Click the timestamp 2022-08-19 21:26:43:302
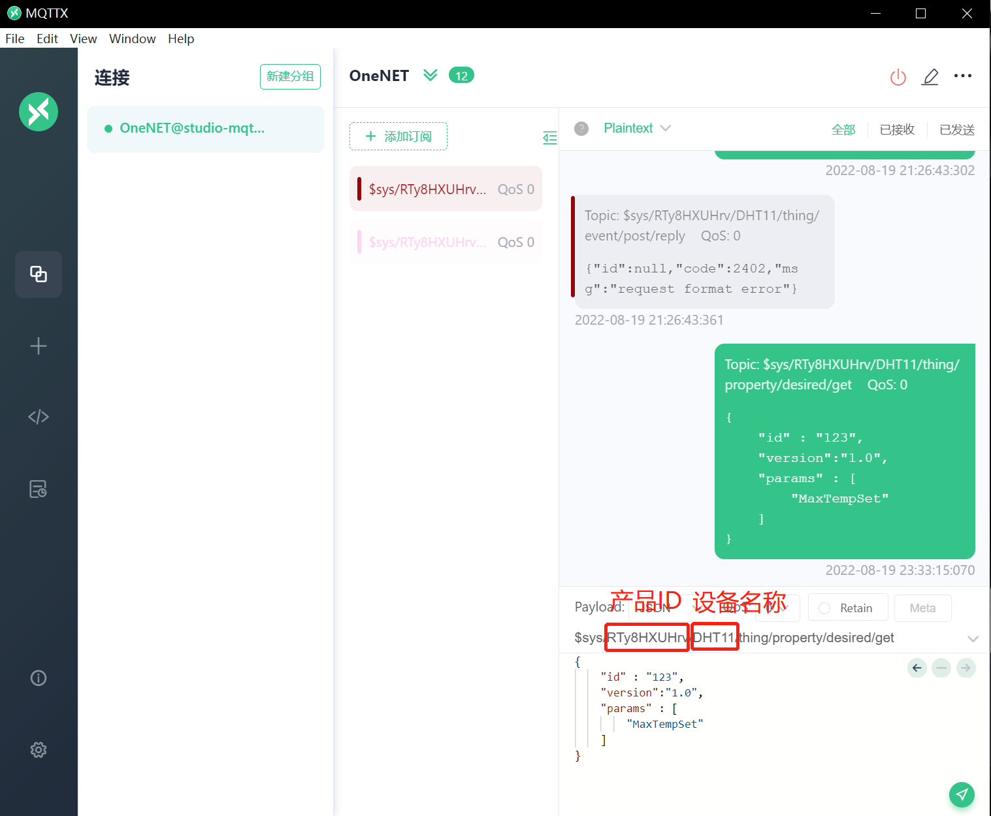 pyautogui.click(x=900, y=171)
